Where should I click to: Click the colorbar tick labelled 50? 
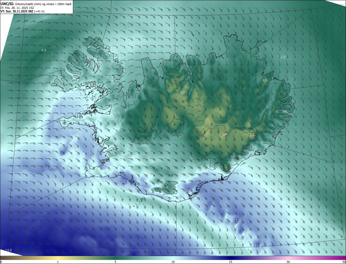pos(344,262)
